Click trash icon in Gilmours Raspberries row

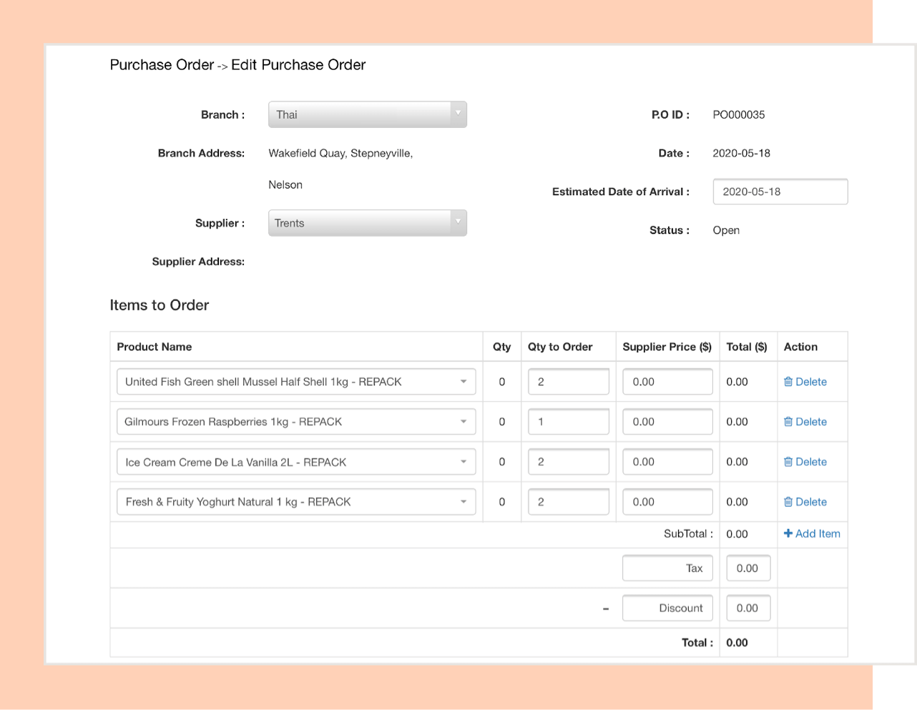(x=788, y=422)
